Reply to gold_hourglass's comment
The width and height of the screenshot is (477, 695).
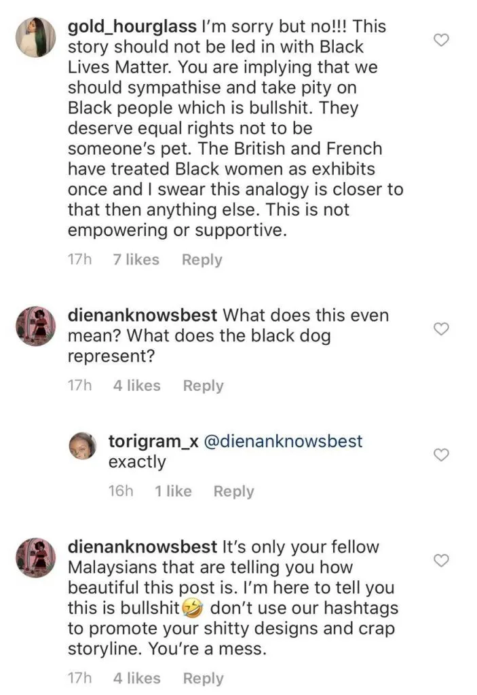(x=202, y=259)
